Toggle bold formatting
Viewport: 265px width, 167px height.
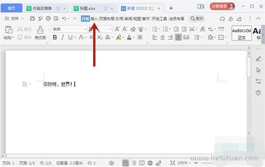(x=55, y=37)
